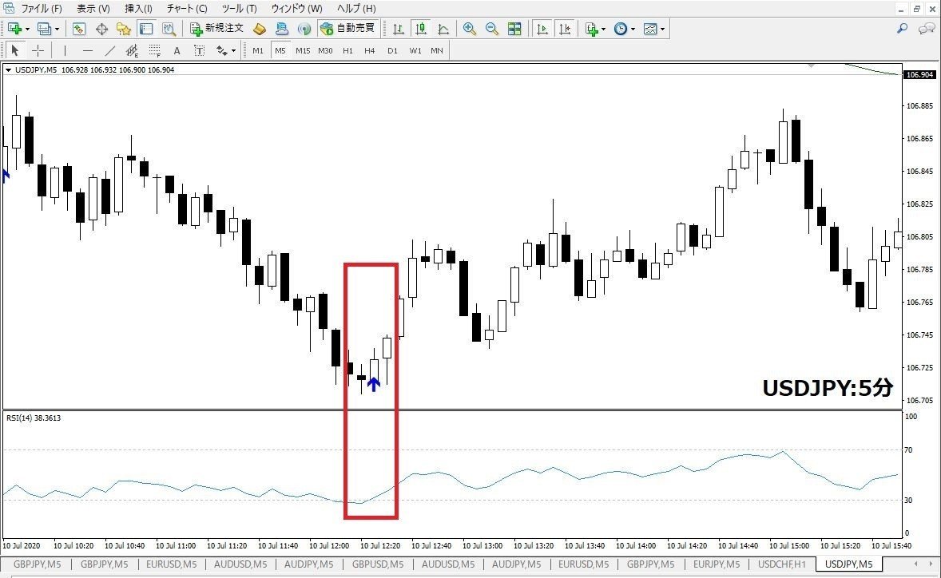Open the Data Window crosshair-target icon
This screenshot has height=578, width=941.
101,29
